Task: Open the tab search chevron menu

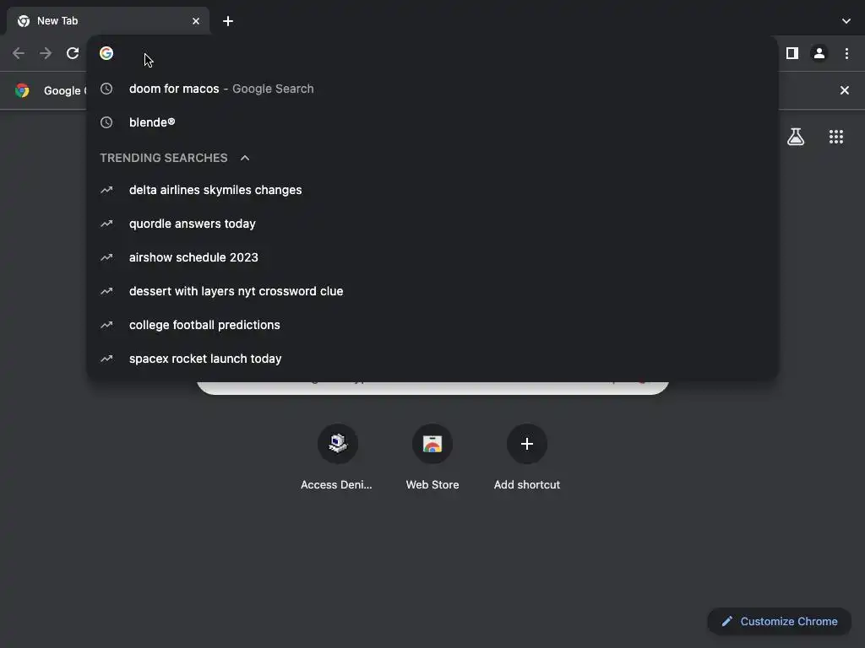Action: pyautogui.click(x=846, y=21)
